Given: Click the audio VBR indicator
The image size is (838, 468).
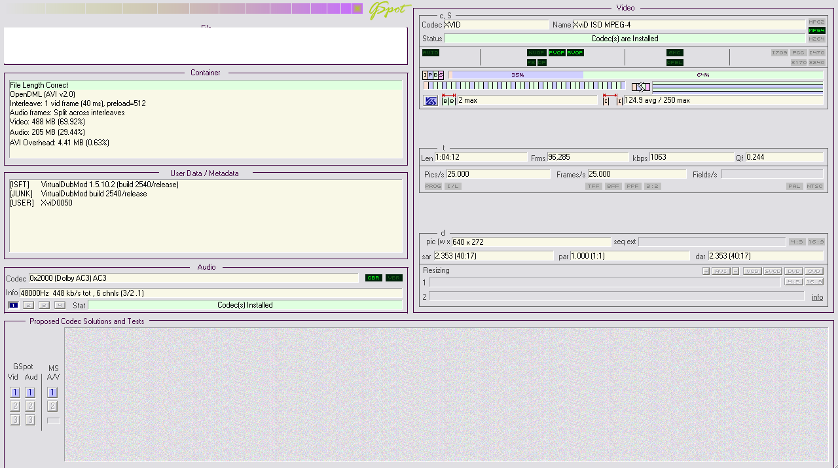Looking at the screenshot, I should (394, 278).
